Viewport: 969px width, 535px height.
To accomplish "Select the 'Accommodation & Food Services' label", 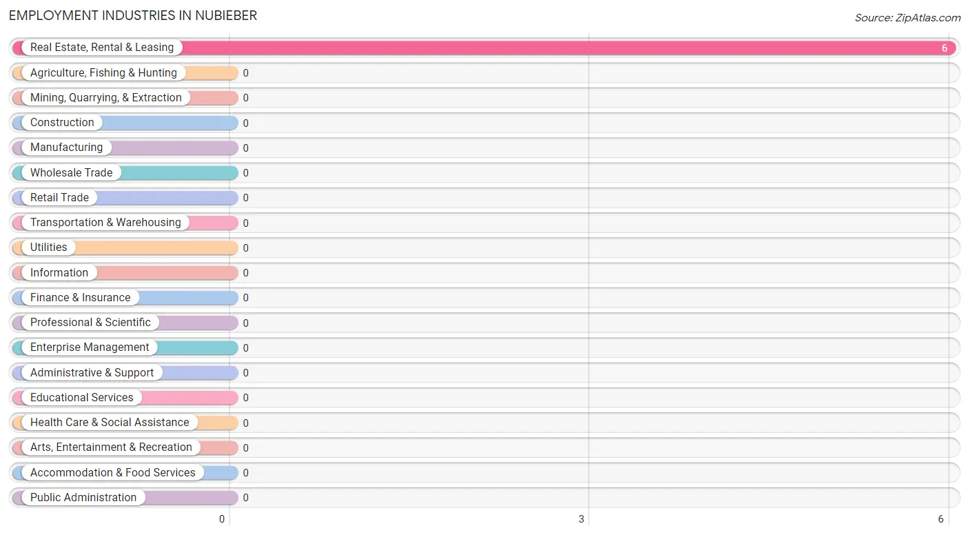I will click(x=113, y=472).
